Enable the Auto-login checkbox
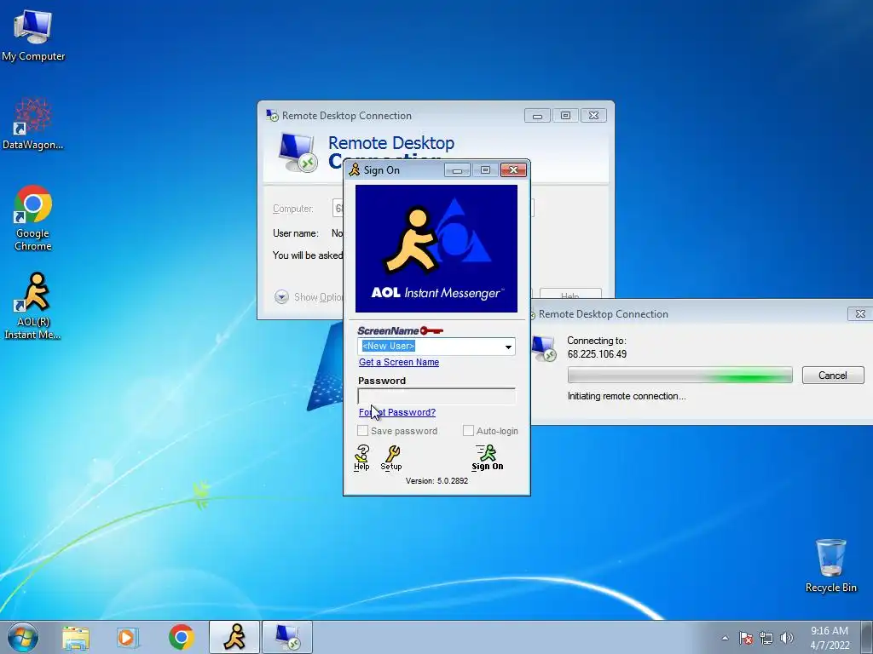 (x=468, y=430)
